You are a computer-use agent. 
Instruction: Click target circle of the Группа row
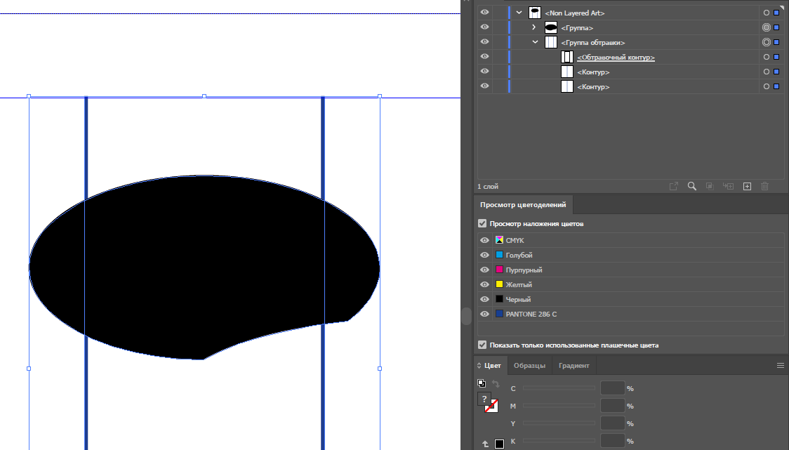pos(766,27)
